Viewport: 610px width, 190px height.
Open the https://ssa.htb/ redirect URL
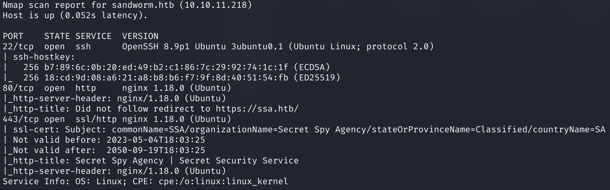[257, 109]
